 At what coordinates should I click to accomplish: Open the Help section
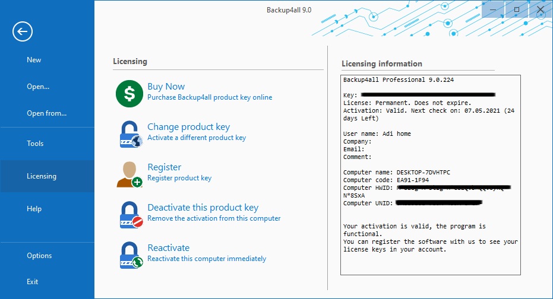coord(34,209)
